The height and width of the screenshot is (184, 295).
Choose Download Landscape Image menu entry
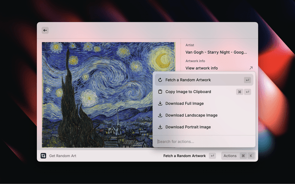tap(191, 115)
